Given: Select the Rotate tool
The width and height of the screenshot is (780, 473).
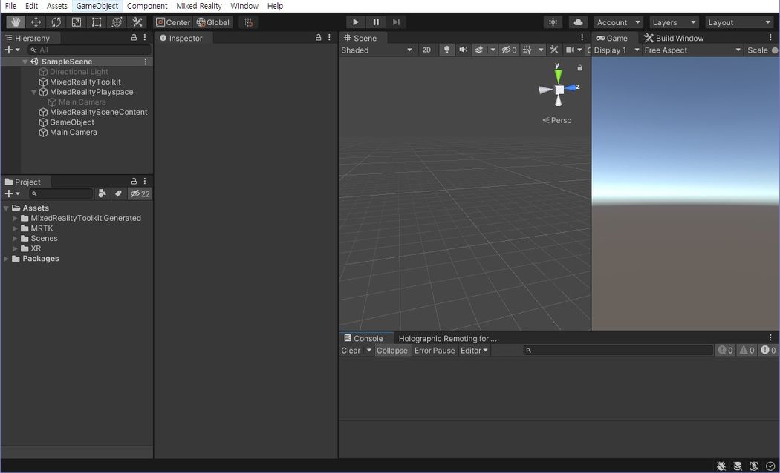Looking at the screenshot, I should [56, 22].
